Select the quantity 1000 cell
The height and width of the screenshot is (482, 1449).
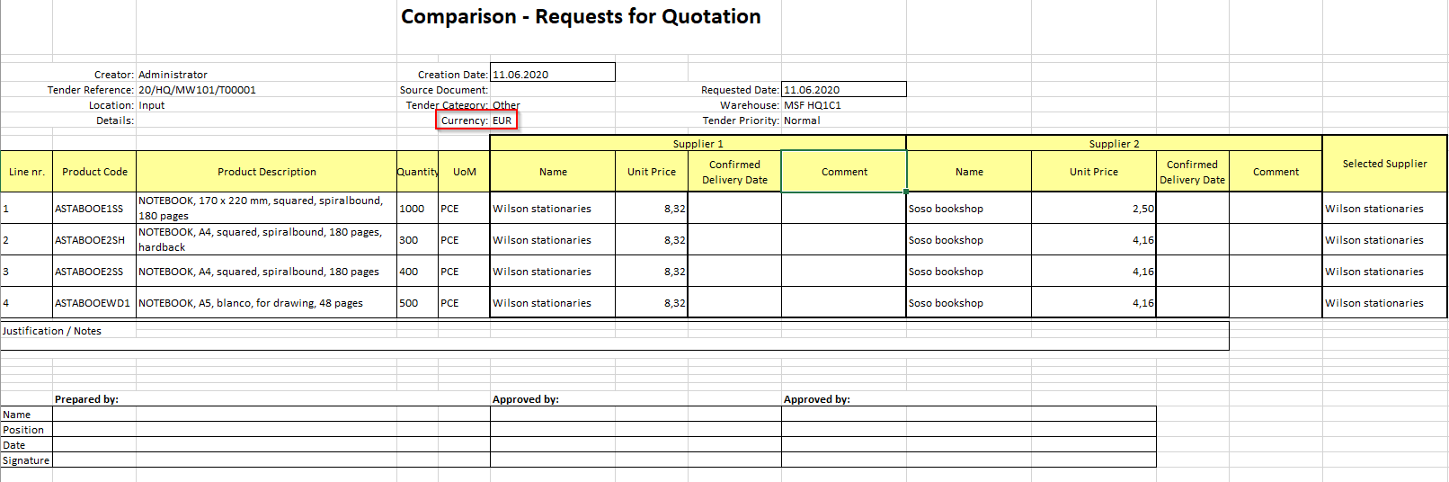point(417,209)
